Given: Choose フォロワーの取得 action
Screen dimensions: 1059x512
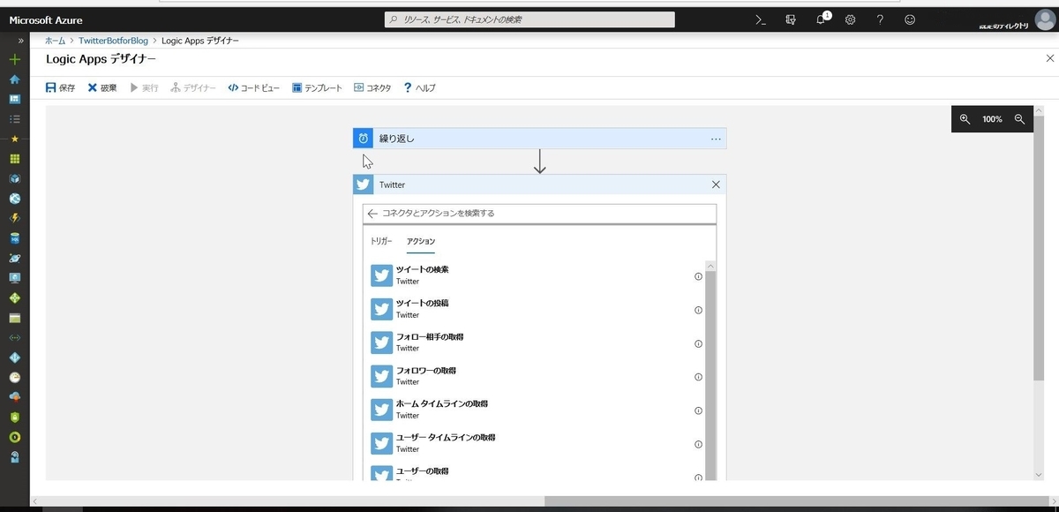Looking at the screenshot, I should click(534, 376).
